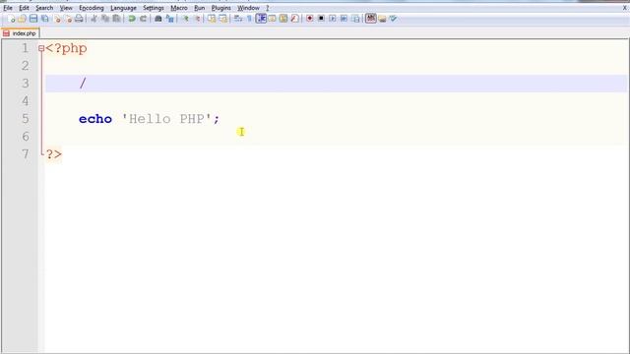Click line number 4 in the margin
This screenshot has width=630, height=354.
[25, 101]
